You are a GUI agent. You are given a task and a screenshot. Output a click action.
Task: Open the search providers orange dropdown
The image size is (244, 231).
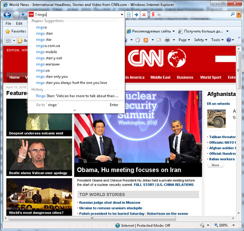239,15
